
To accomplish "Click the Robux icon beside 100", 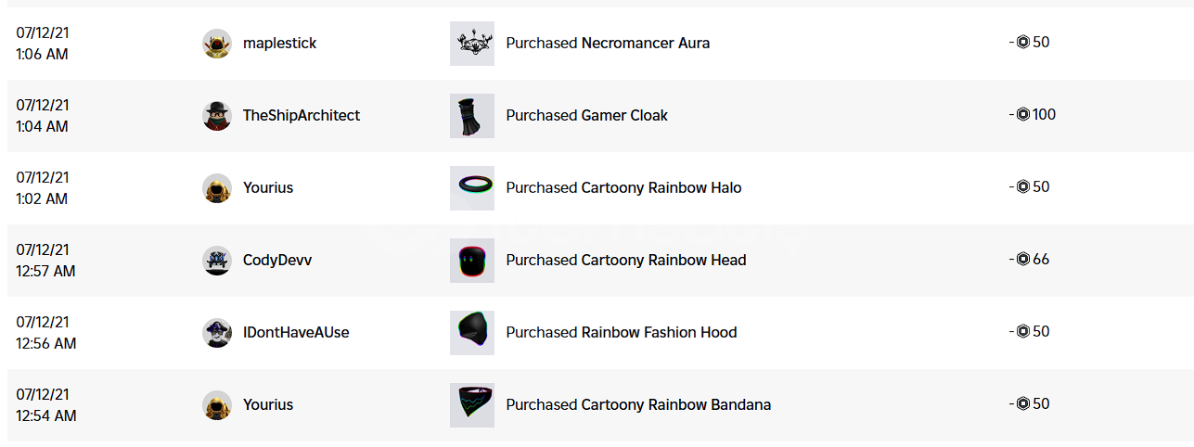I will point(1023,115).
